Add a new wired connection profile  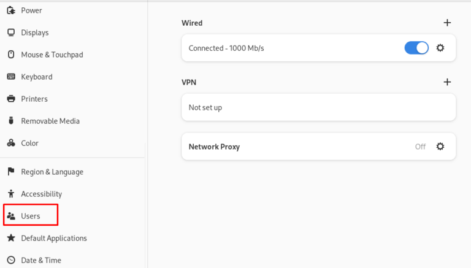point(447,23)
